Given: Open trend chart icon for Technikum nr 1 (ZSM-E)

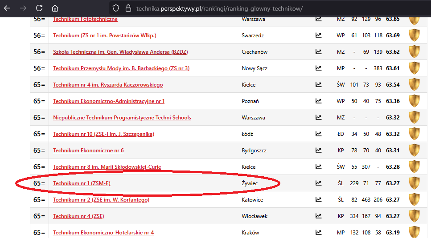Looking at the screenshot, I should 318,183.
